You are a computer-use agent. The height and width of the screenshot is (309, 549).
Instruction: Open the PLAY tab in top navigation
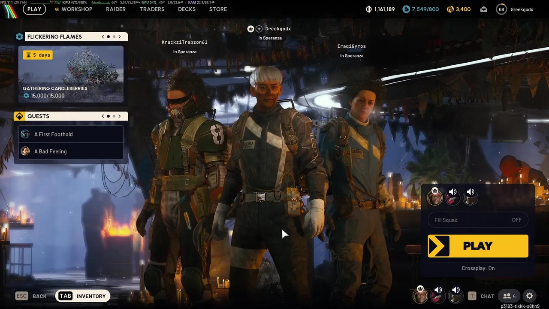click(x=34, y=9)
